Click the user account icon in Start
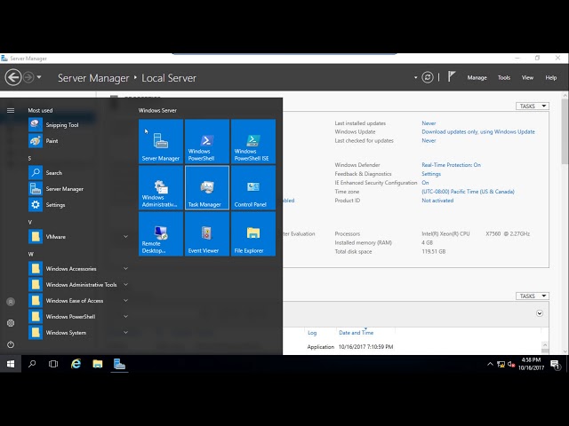Image resolution: width=569 pixels, height=426 pixels. (x=11, y=302)
